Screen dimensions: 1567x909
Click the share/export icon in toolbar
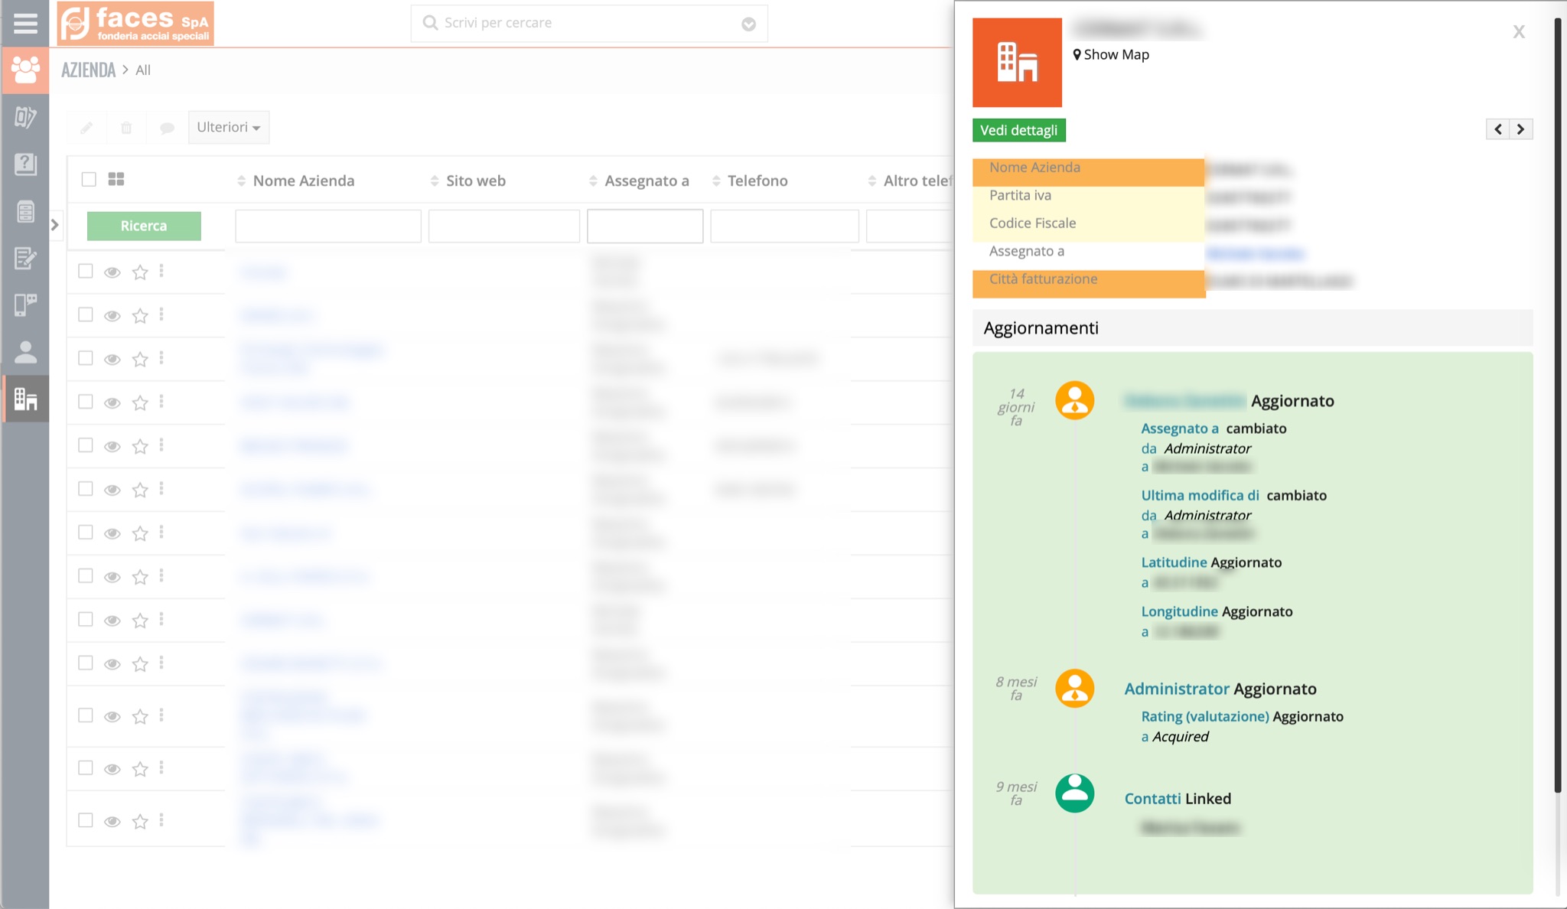click(x=167, y=126)
